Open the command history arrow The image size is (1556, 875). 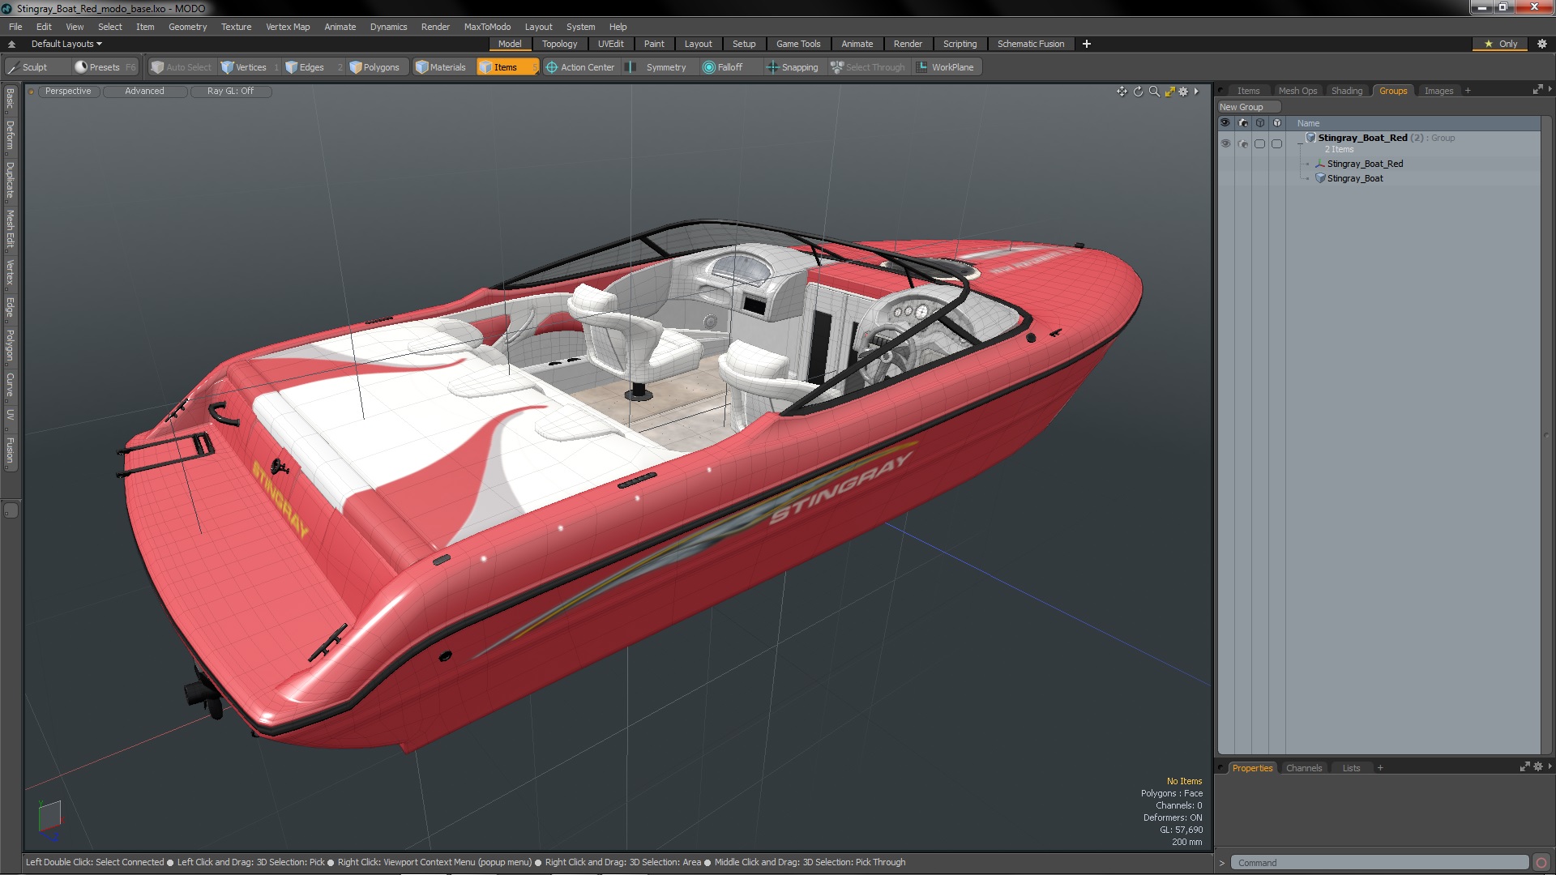click(x=1222, y=863)
